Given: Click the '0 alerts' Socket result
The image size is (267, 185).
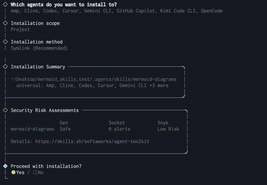Looking at the screenshot, I should pos(119,129).
